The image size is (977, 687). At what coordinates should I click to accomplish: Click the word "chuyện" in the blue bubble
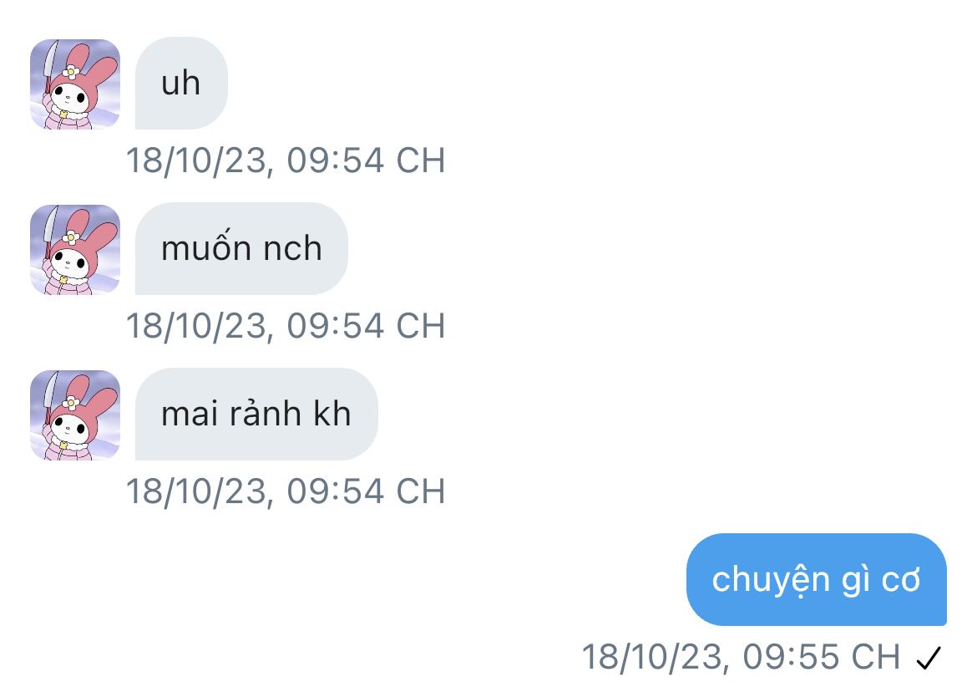(770, 580)
